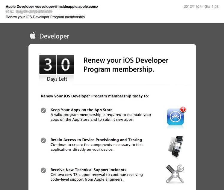224x190 pixels.
Task: Click checkmark beside Retain Access to Device Provisioning
Action: click(x=43, y=140)
